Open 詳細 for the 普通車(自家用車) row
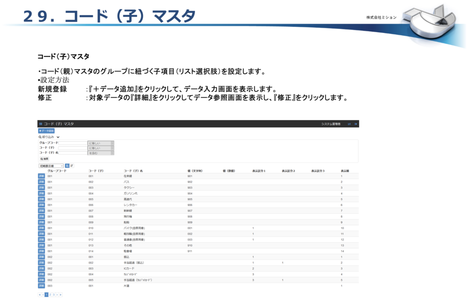The image size is (469, 306). click(41, 240)
